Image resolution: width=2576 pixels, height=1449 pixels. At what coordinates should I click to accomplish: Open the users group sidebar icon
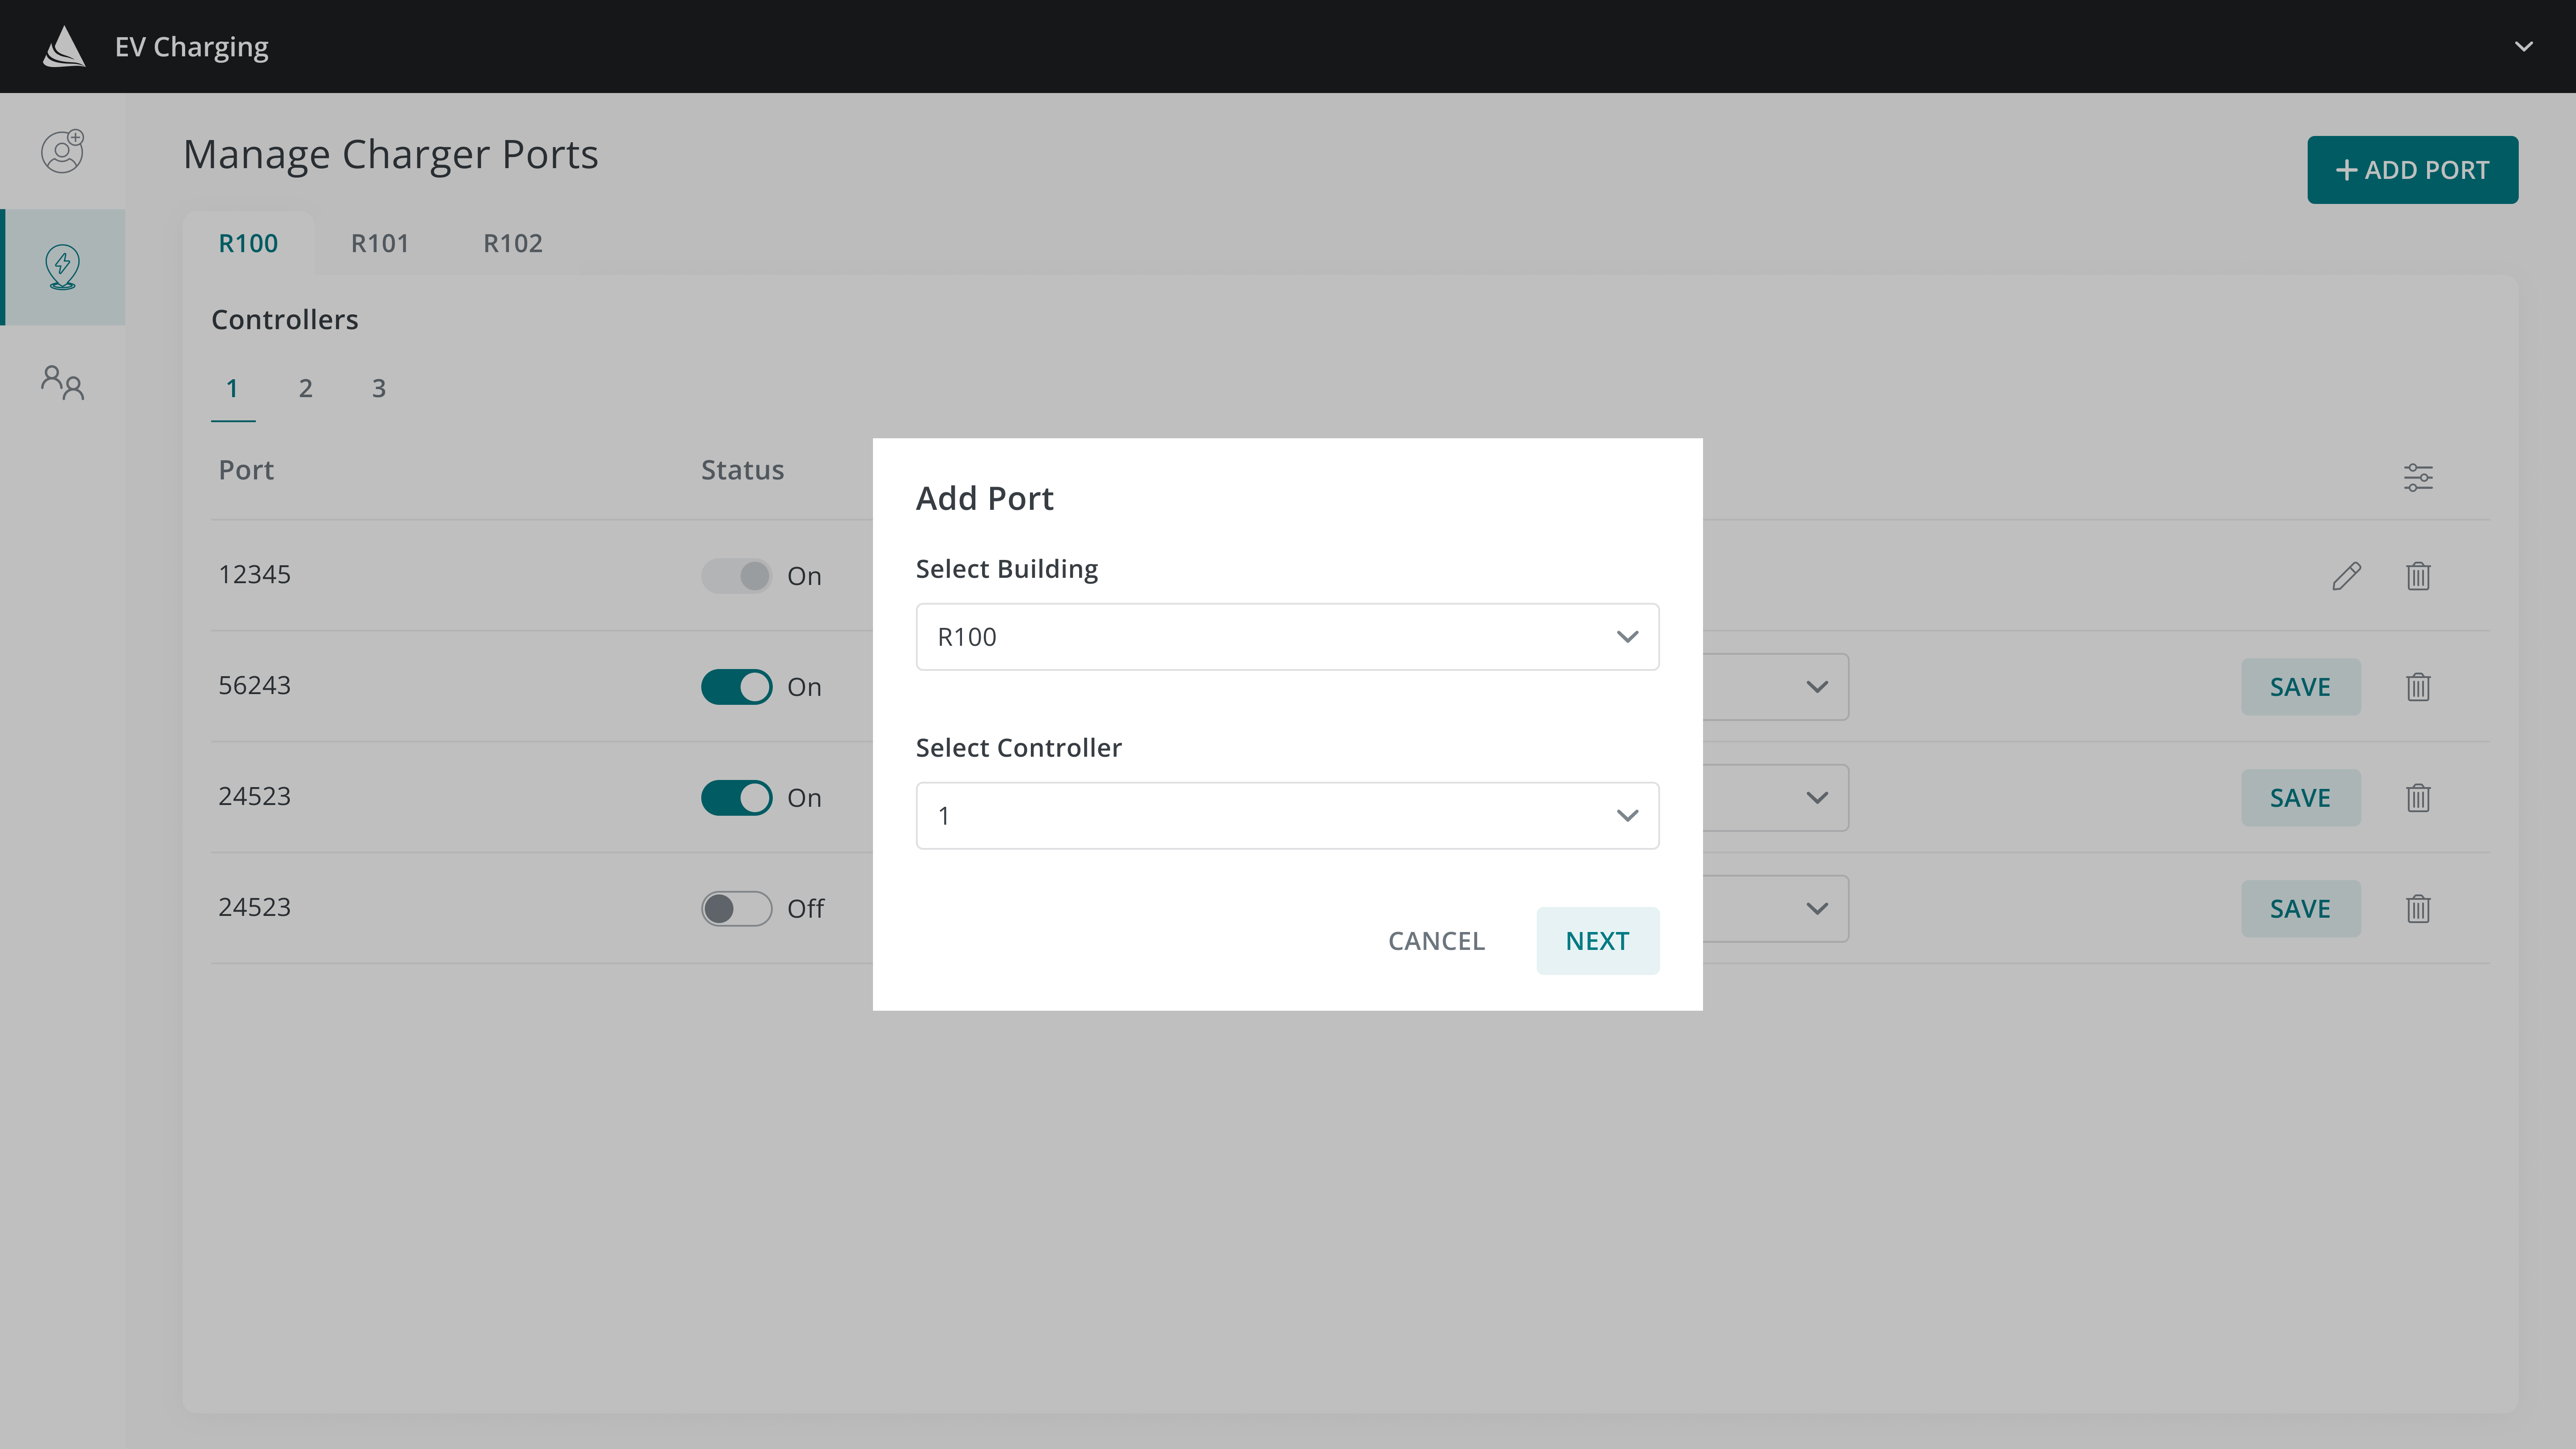[62, 382]
